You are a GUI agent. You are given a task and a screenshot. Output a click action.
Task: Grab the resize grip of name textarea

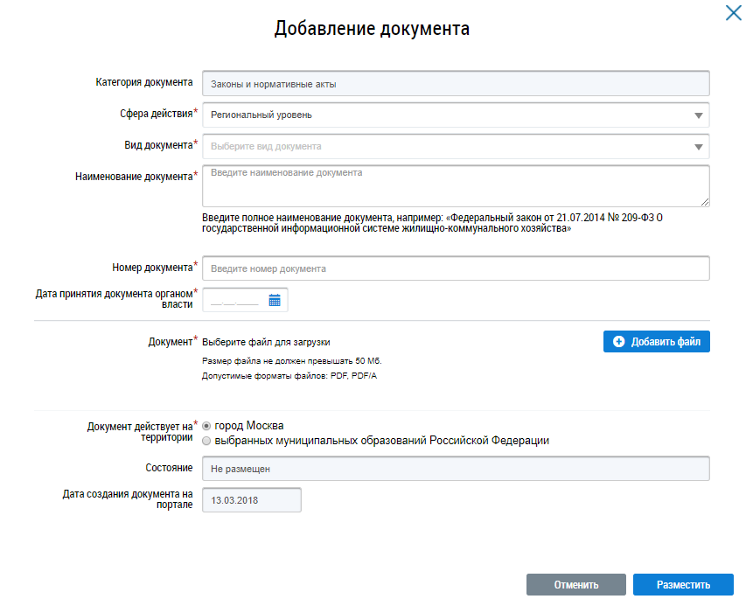pyautogui.click(x=704, y=201)
